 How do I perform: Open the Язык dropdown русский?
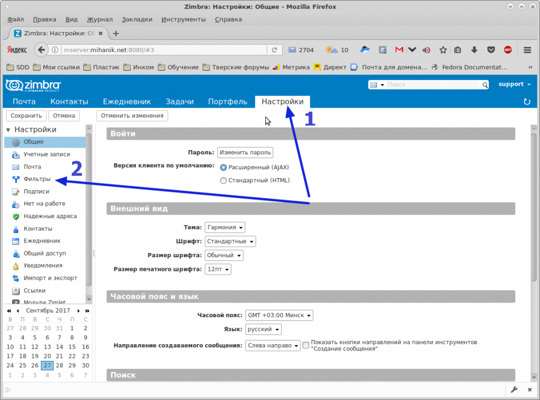(263, 329)
